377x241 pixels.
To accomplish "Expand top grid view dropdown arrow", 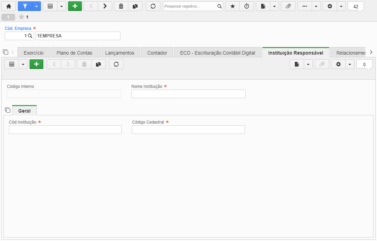I will 62,6.
